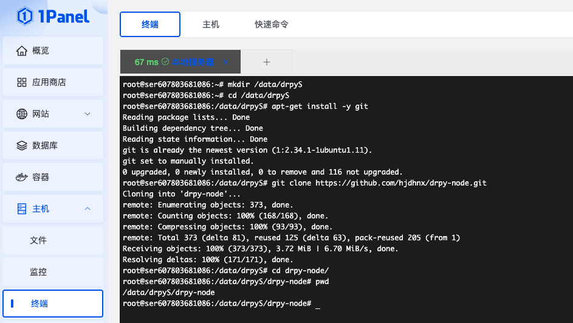Expand the 网站 submenu chevron
This screenshot has width=573, height=323.
coord(87,114)
